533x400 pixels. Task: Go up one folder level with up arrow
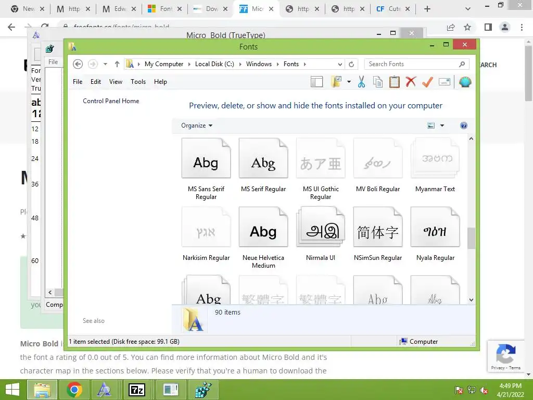point(117,64)
